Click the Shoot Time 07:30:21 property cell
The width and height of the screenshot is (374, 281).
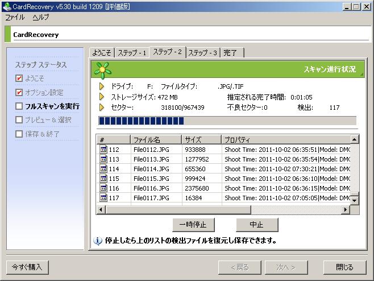pyautogui.click(x=287, y=169)
